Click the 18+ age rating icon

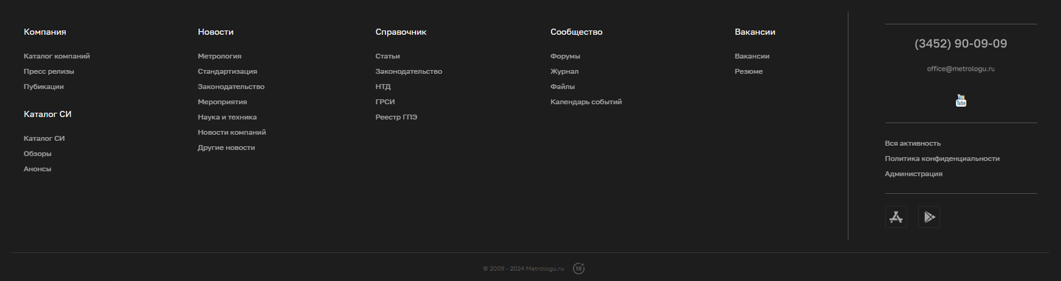578,268
